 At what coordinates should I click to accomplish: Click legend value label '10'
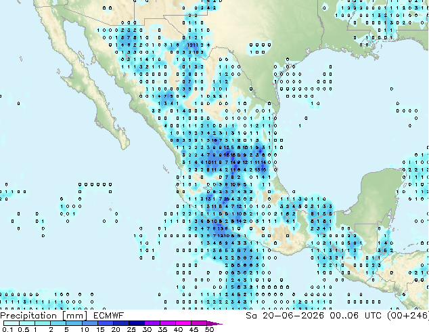coord(85,329)
